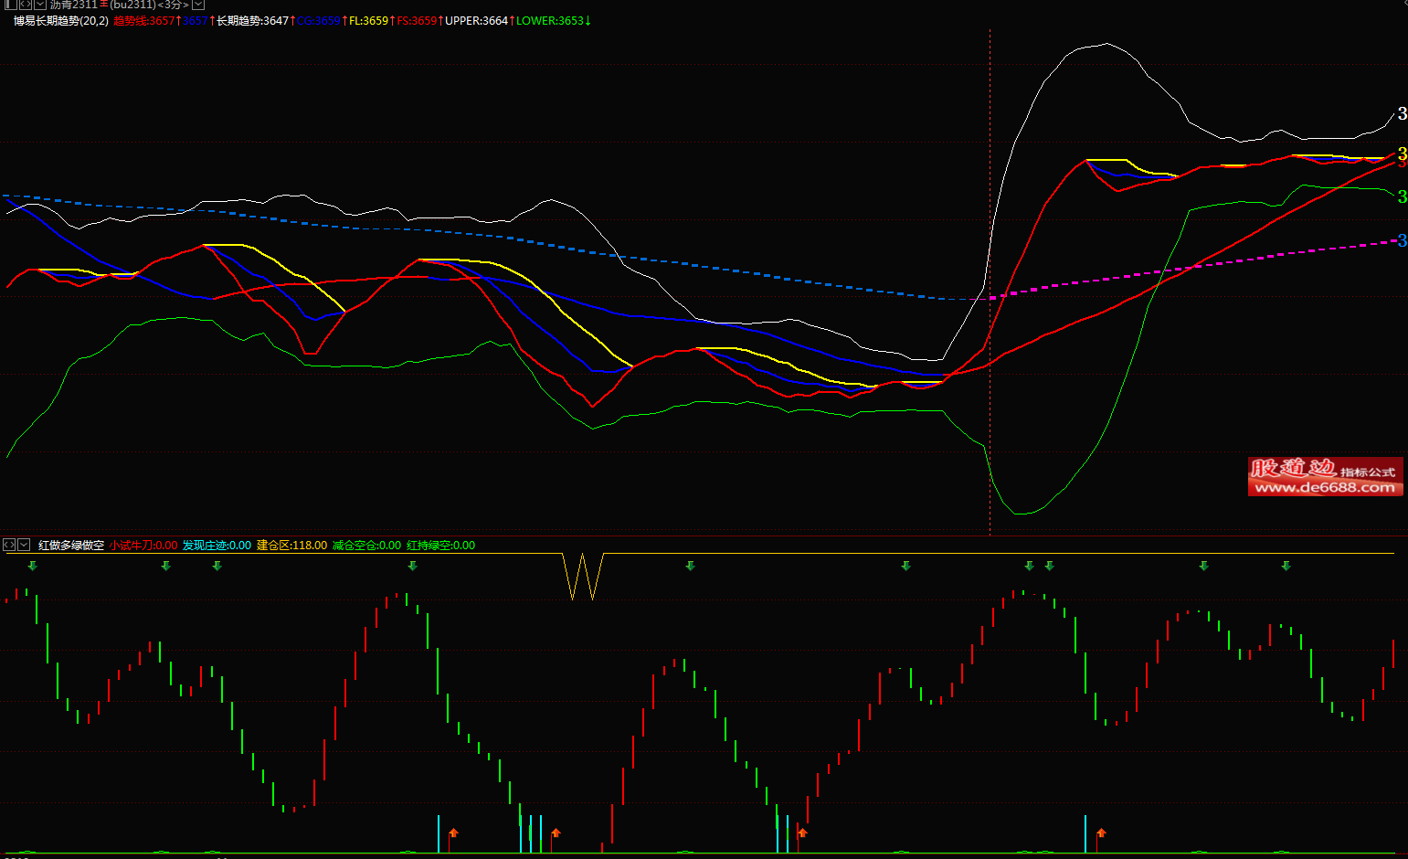Open the period dropdown after <3分>

[x=198, y=5]
